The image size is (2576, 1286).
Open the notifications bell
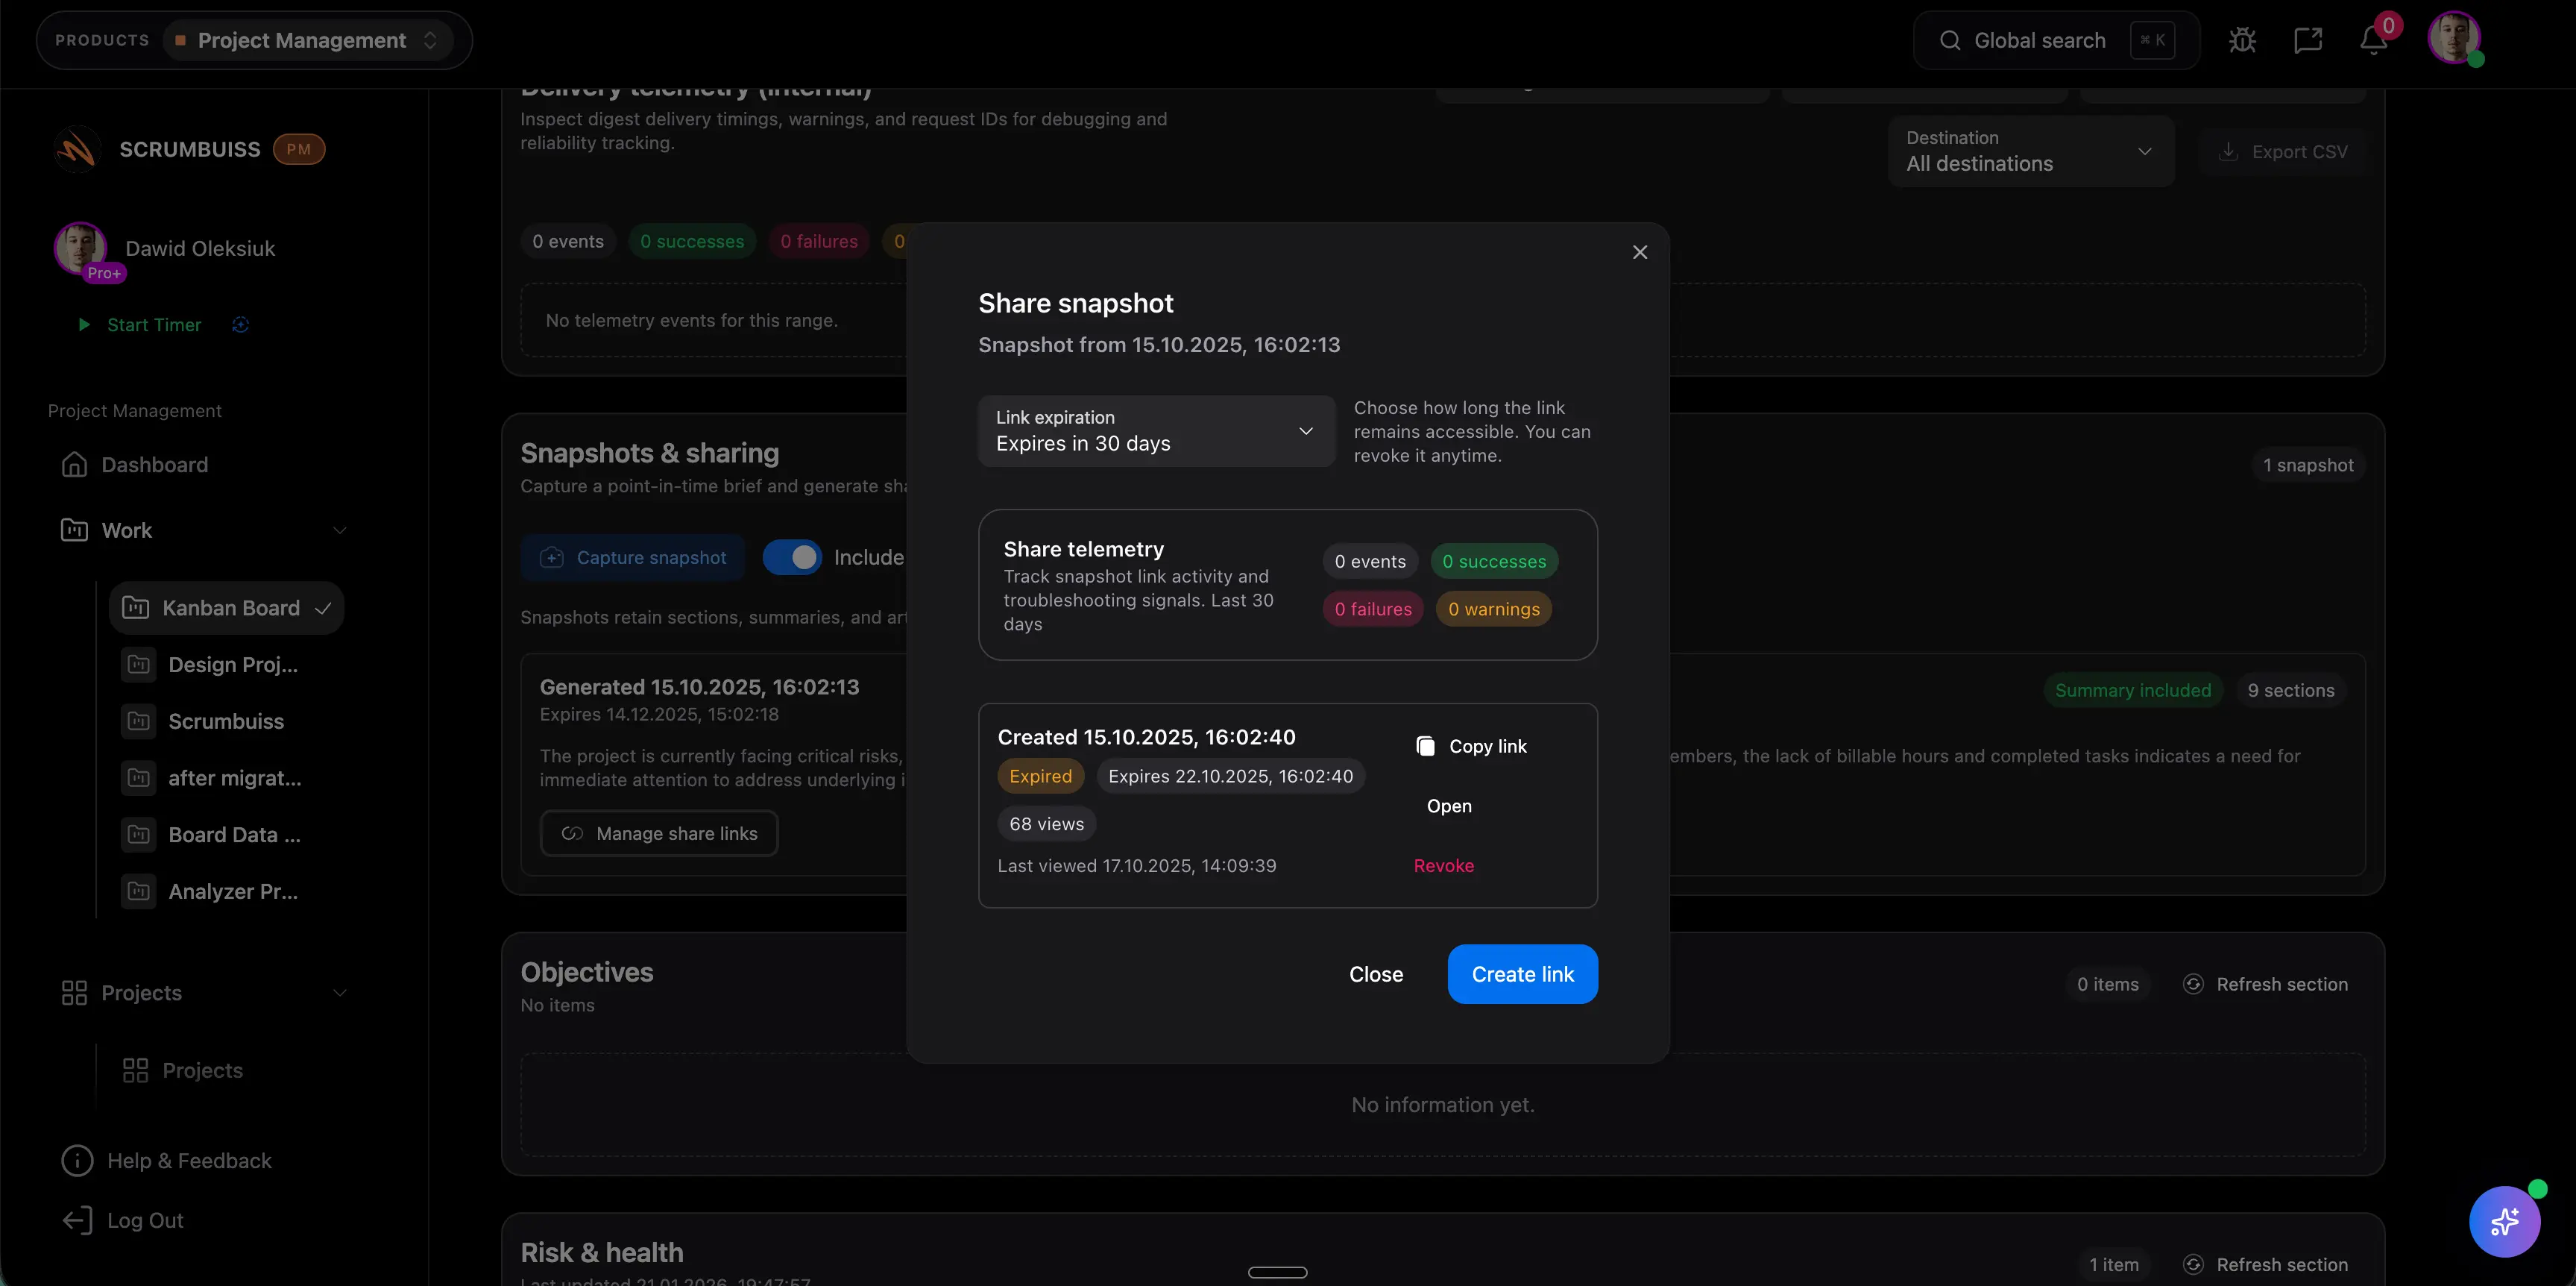pyautogui.click(x=2373, y=40)
